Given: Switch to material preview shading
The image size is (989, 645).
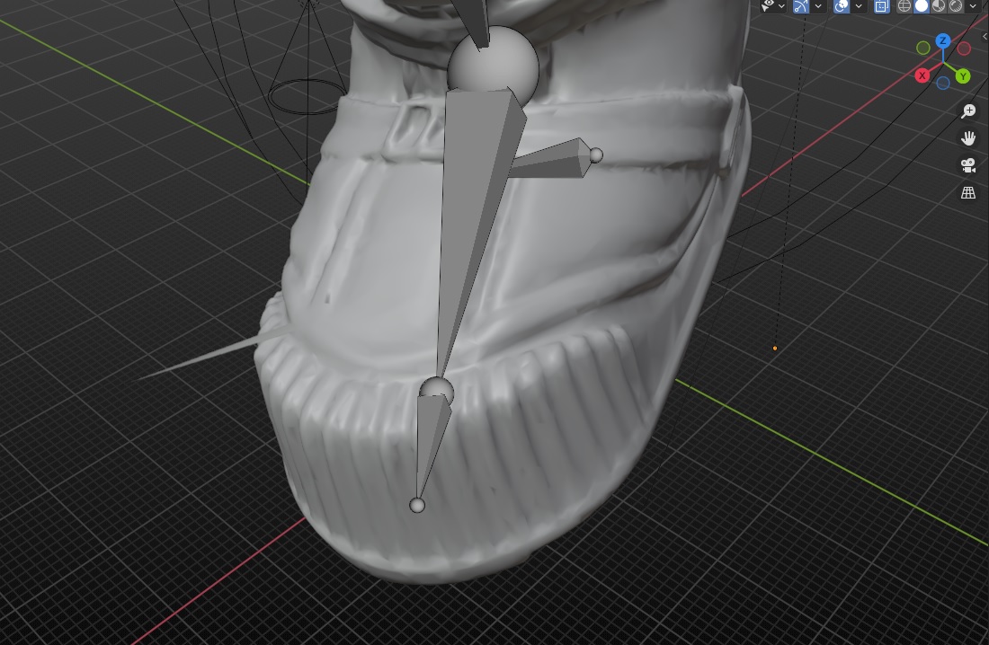Looking at the screenshot, I should click(939, 6).
